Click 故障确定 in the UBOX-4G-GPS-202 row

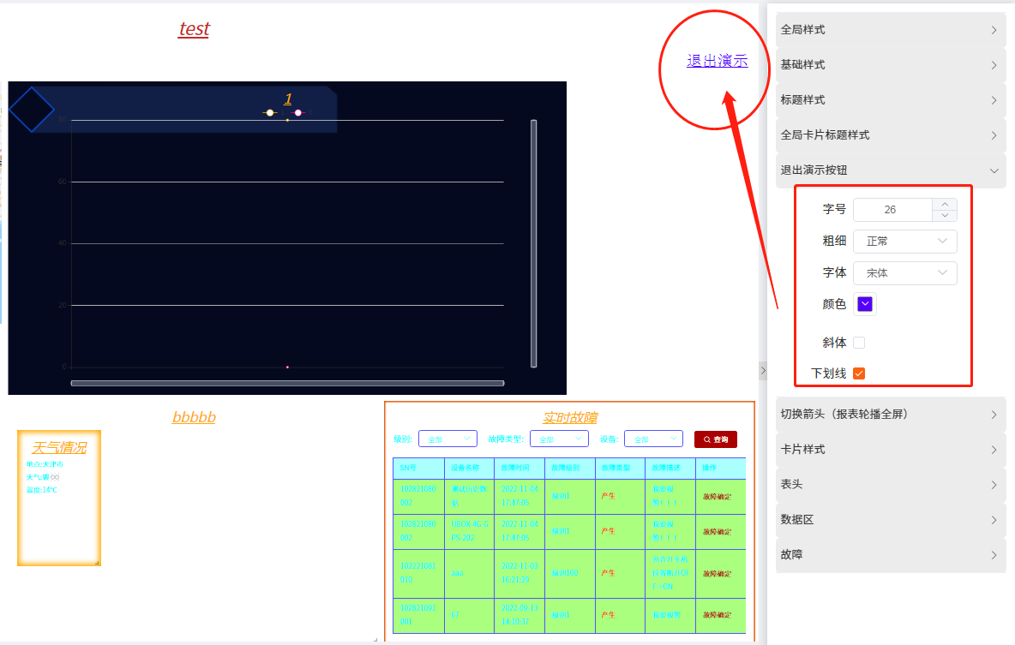[718, 532]
